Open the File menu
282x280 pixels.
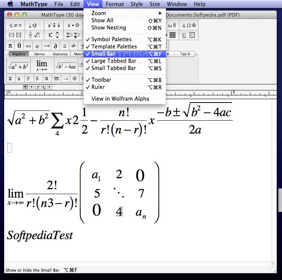(x=59, y=4)
